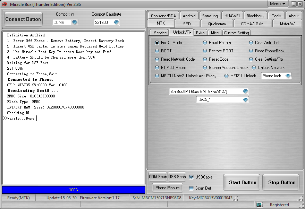The width and height of the screenshot is (305, 209).
Task: Click the Key:MICBX15V00013043 status entry
Action: (x=211, y=198)
